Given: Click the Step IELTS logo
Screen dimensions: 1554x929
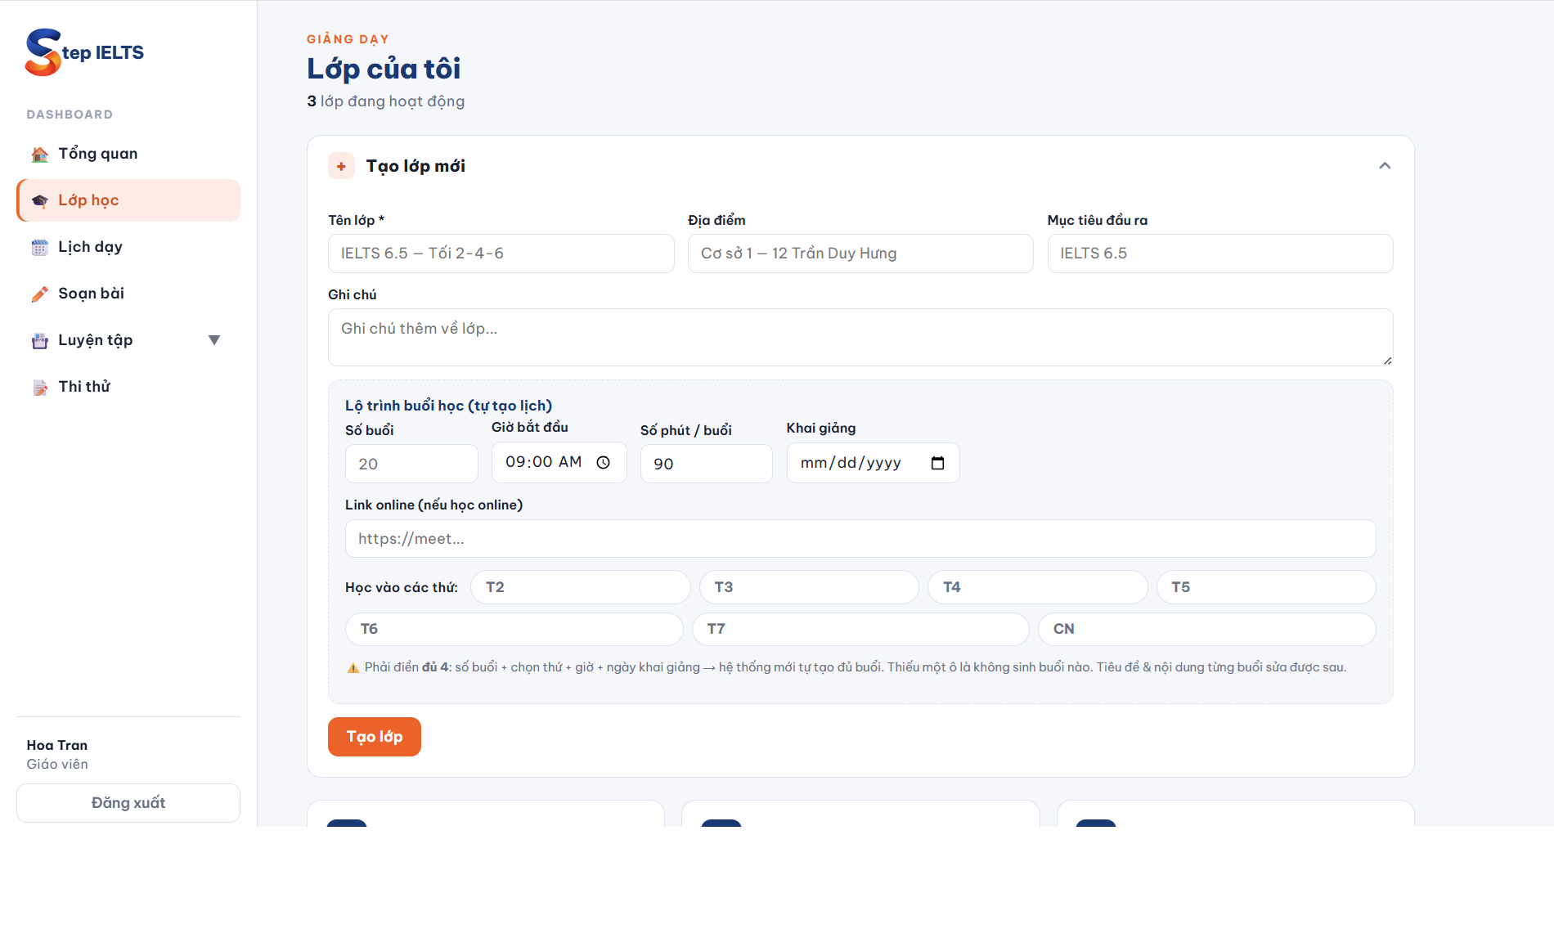Looking at the screenshot, I should pos(84,52).
